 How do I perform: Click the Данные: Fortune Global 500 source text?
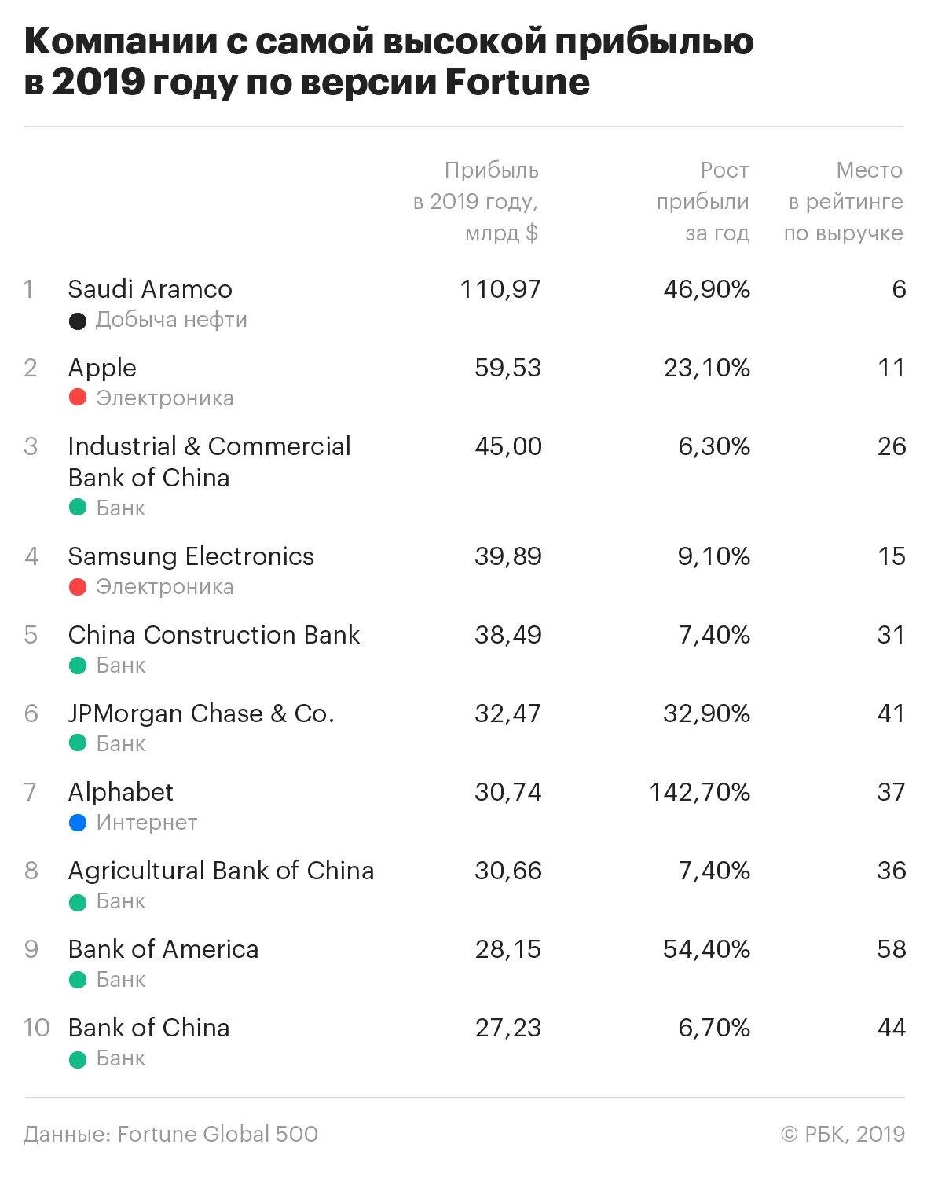pyautogui.click(x=171, y=1134)
